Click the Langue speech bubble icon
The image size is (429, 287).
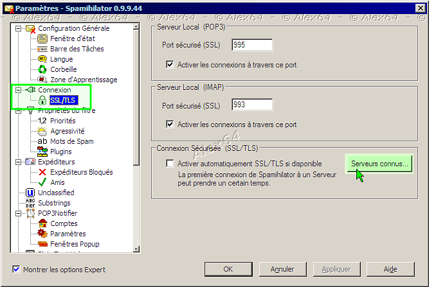[42, 59]
